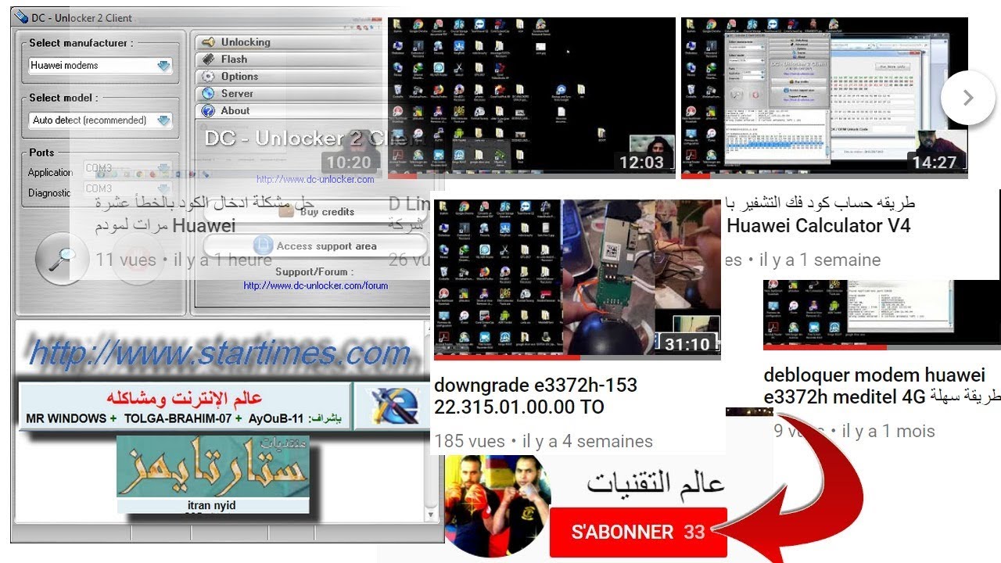The width and height of the screenshot is (1001, 563).
Task: Open the dc-unlocker.com/forum support link
Action: pyautogui.click(x=315, y=285)
